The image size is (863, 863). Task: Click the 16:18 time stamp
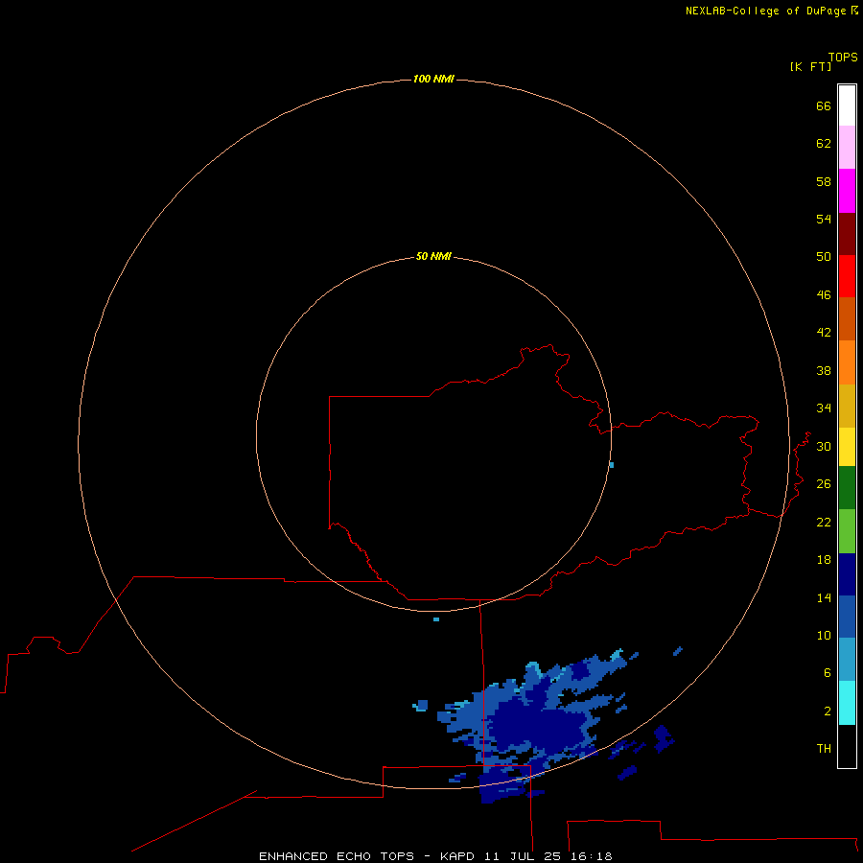click(x=592, y=856)
